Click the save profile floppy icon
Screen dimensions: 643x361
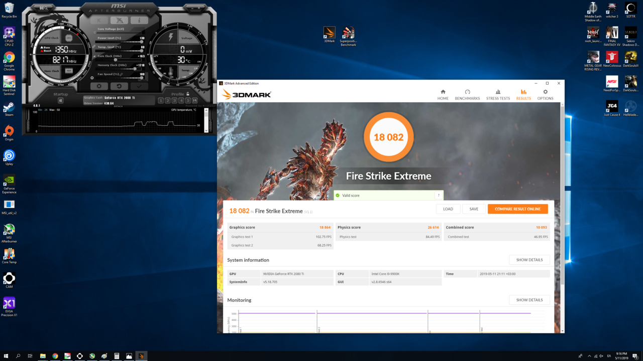pos(195,101)
